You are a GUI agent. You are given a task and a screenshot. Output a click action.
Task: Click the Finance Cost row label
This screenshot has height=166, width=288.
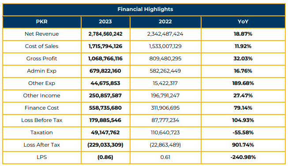coord(42,108)
